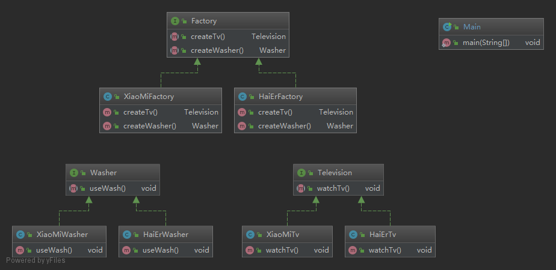This screenshot has width=556, height=270.
Task: Click the method icon beside HaiErFactory's createWasher()
Action: [x=242, y=126]
